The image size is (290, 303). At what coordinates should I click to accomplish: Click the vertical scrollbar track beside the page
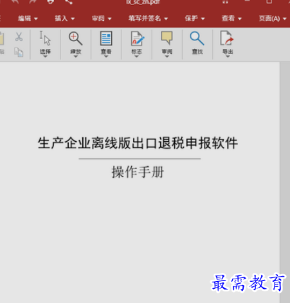[x=285, y=182]
